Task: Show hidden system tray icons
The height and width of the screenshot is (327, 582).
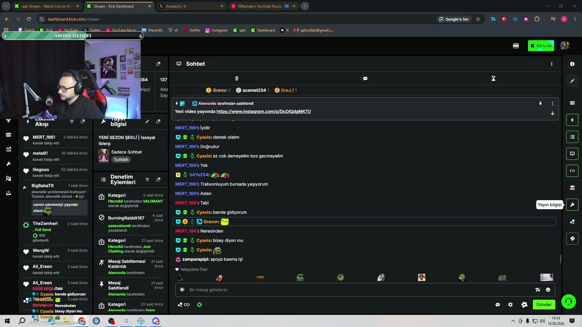Action: pyautogui.click(x=513, y=321)
